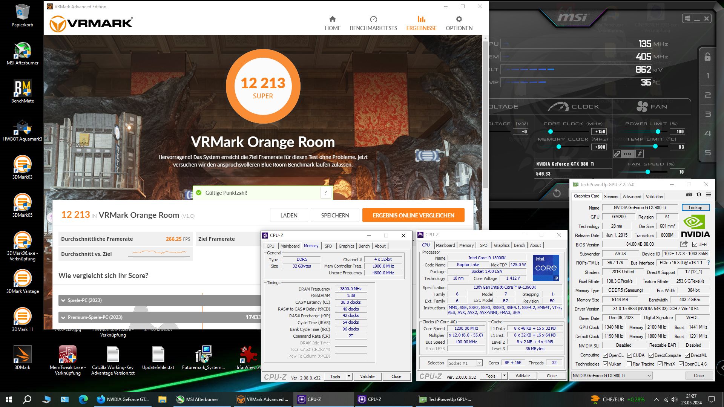Switch to the Sensors tab in GPU-Z
This screenshot has height=407, width=724.
point(611,196)
